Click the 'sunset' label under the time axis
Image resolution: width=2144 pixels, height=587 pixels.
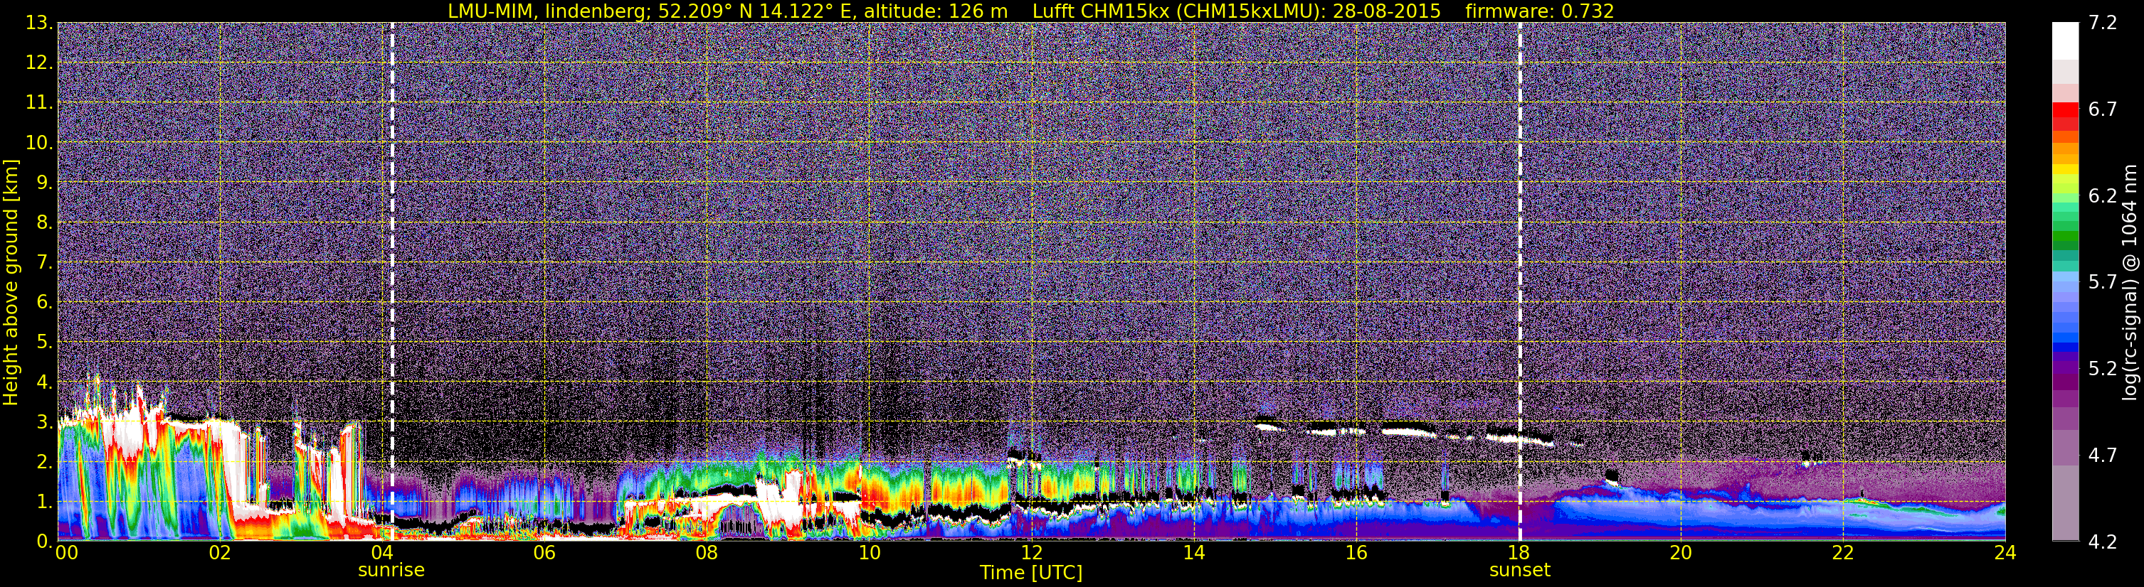1520,571
